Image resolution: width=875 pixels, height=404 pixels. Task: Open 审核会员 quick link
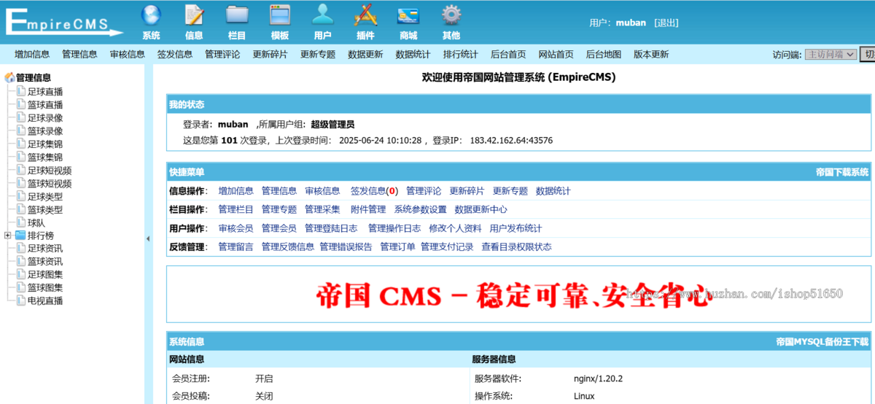click(x=236, y=228)
